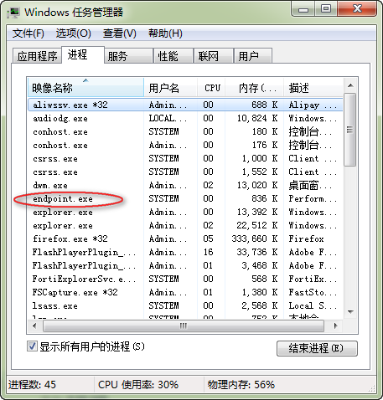Switch to the 应用程序 tab
This screenshot has width=383, height=400.
tap(37, 56)
